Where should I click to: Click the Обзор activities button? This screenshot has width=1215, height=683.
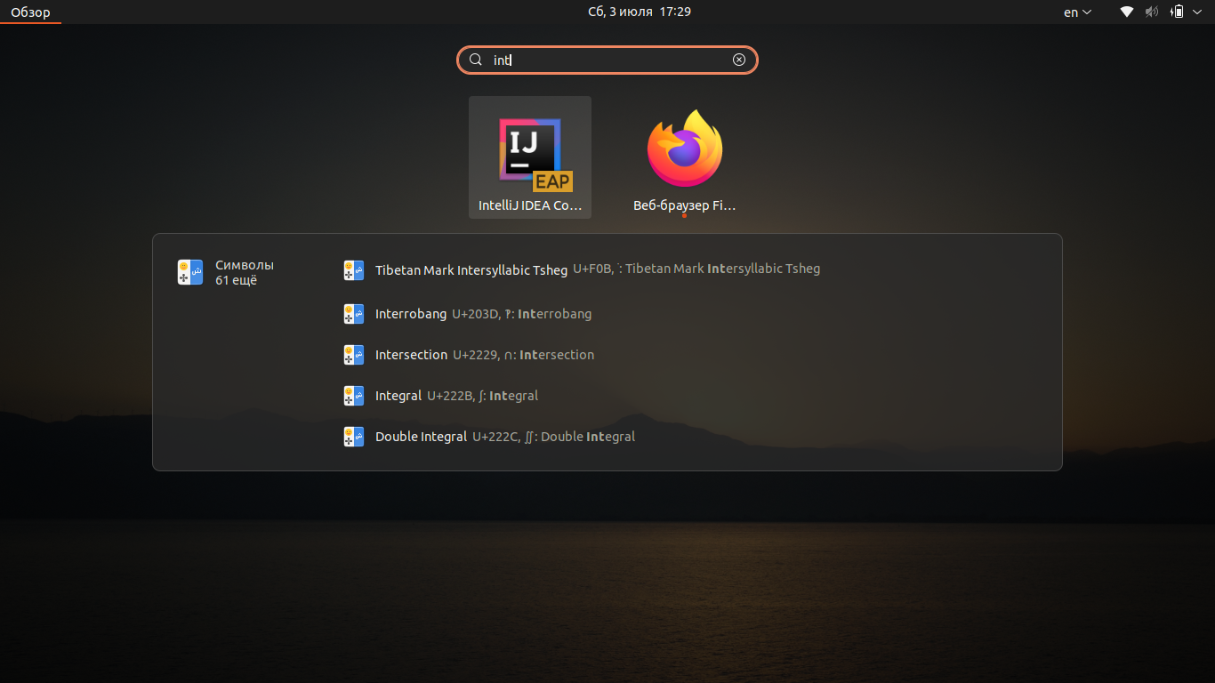coord(30,12)
